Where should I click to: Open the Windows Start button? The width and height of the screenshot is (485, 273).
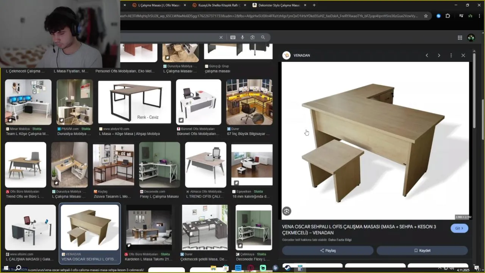click(x=6, y=268)
